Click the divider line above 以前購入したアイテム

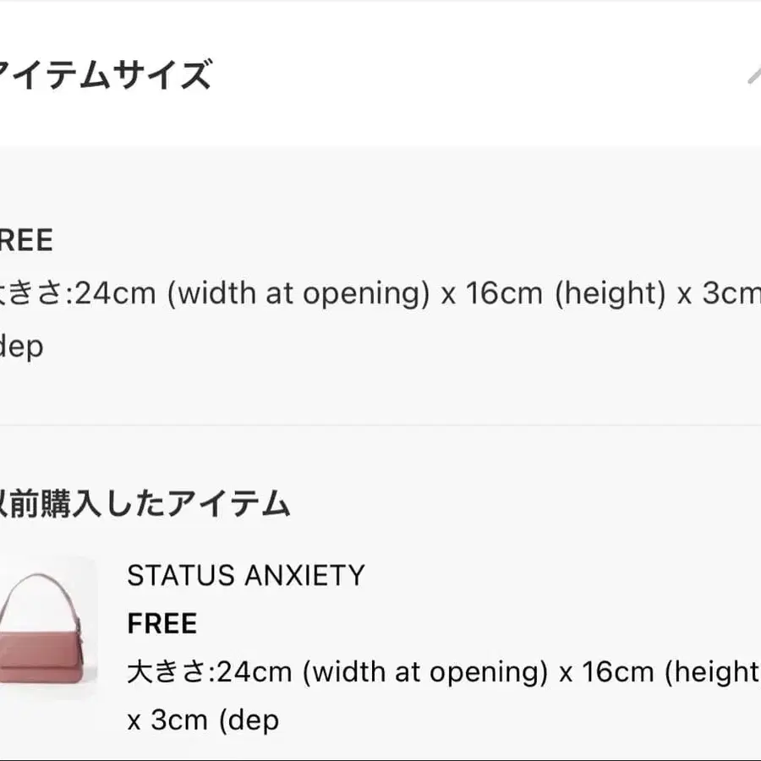point(380,425)
